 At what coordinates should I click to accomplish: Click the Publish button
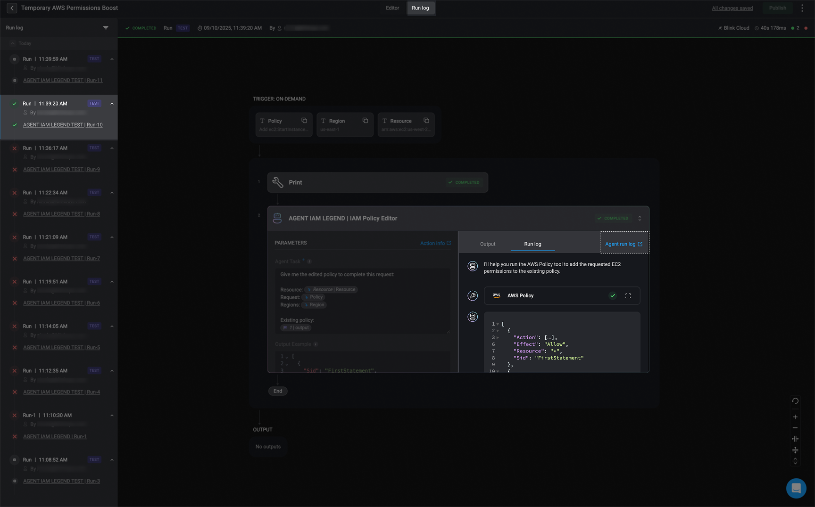pos(778,8)
